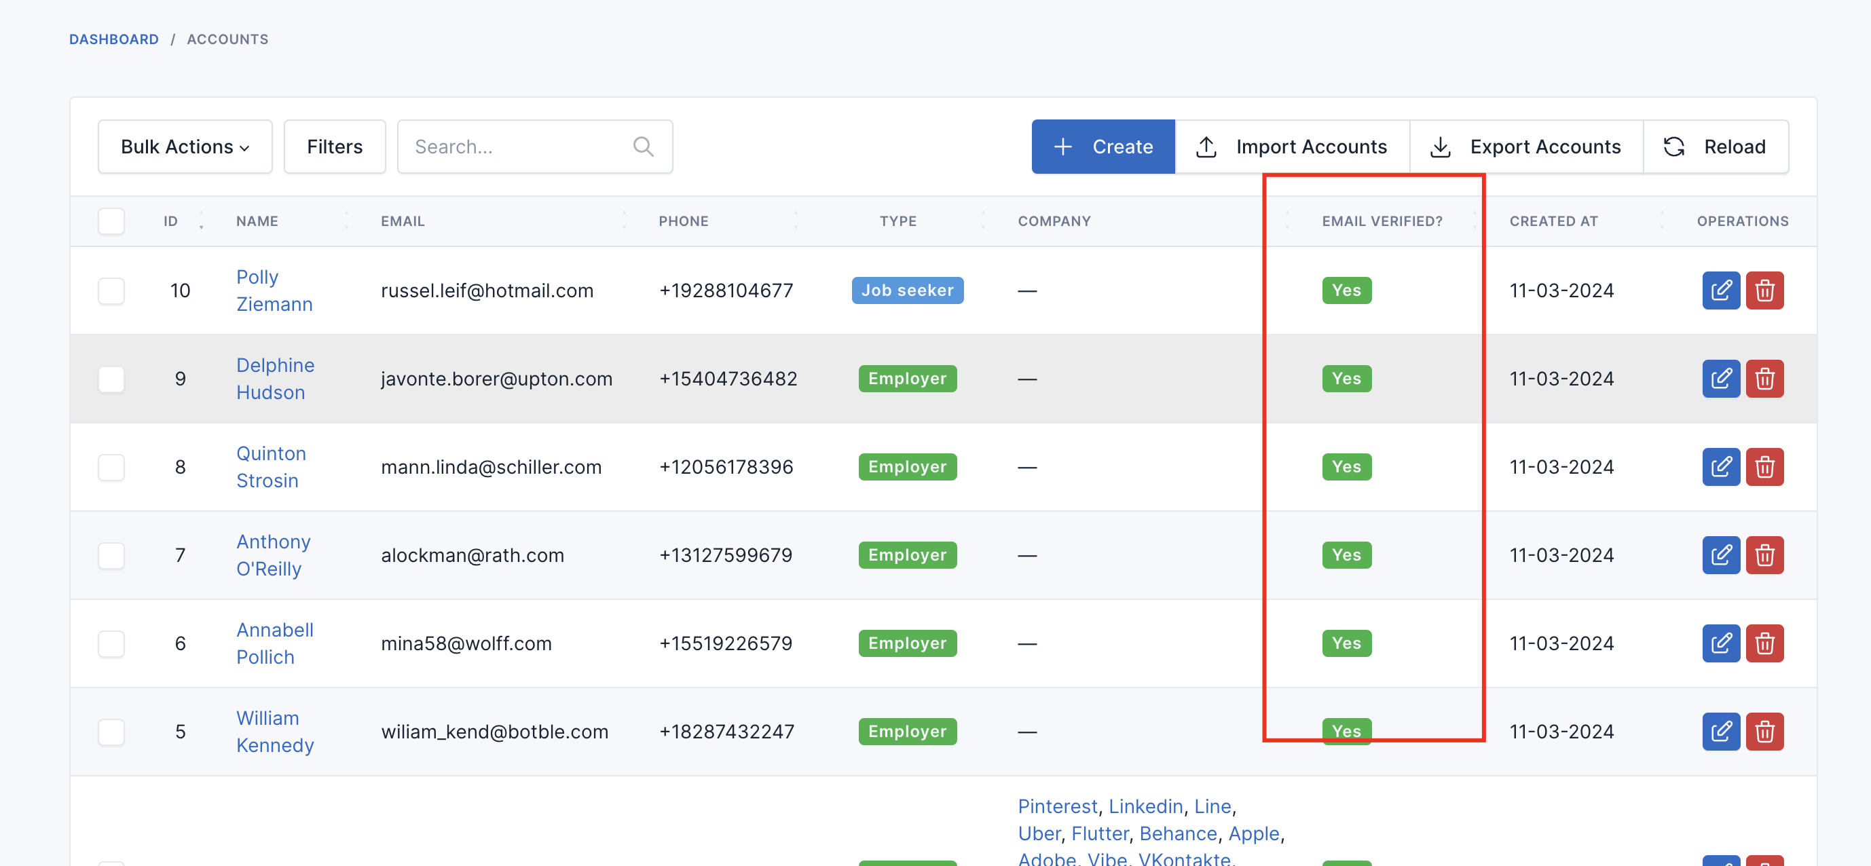Delete Polly Ziemann's account

point(1764,290)
